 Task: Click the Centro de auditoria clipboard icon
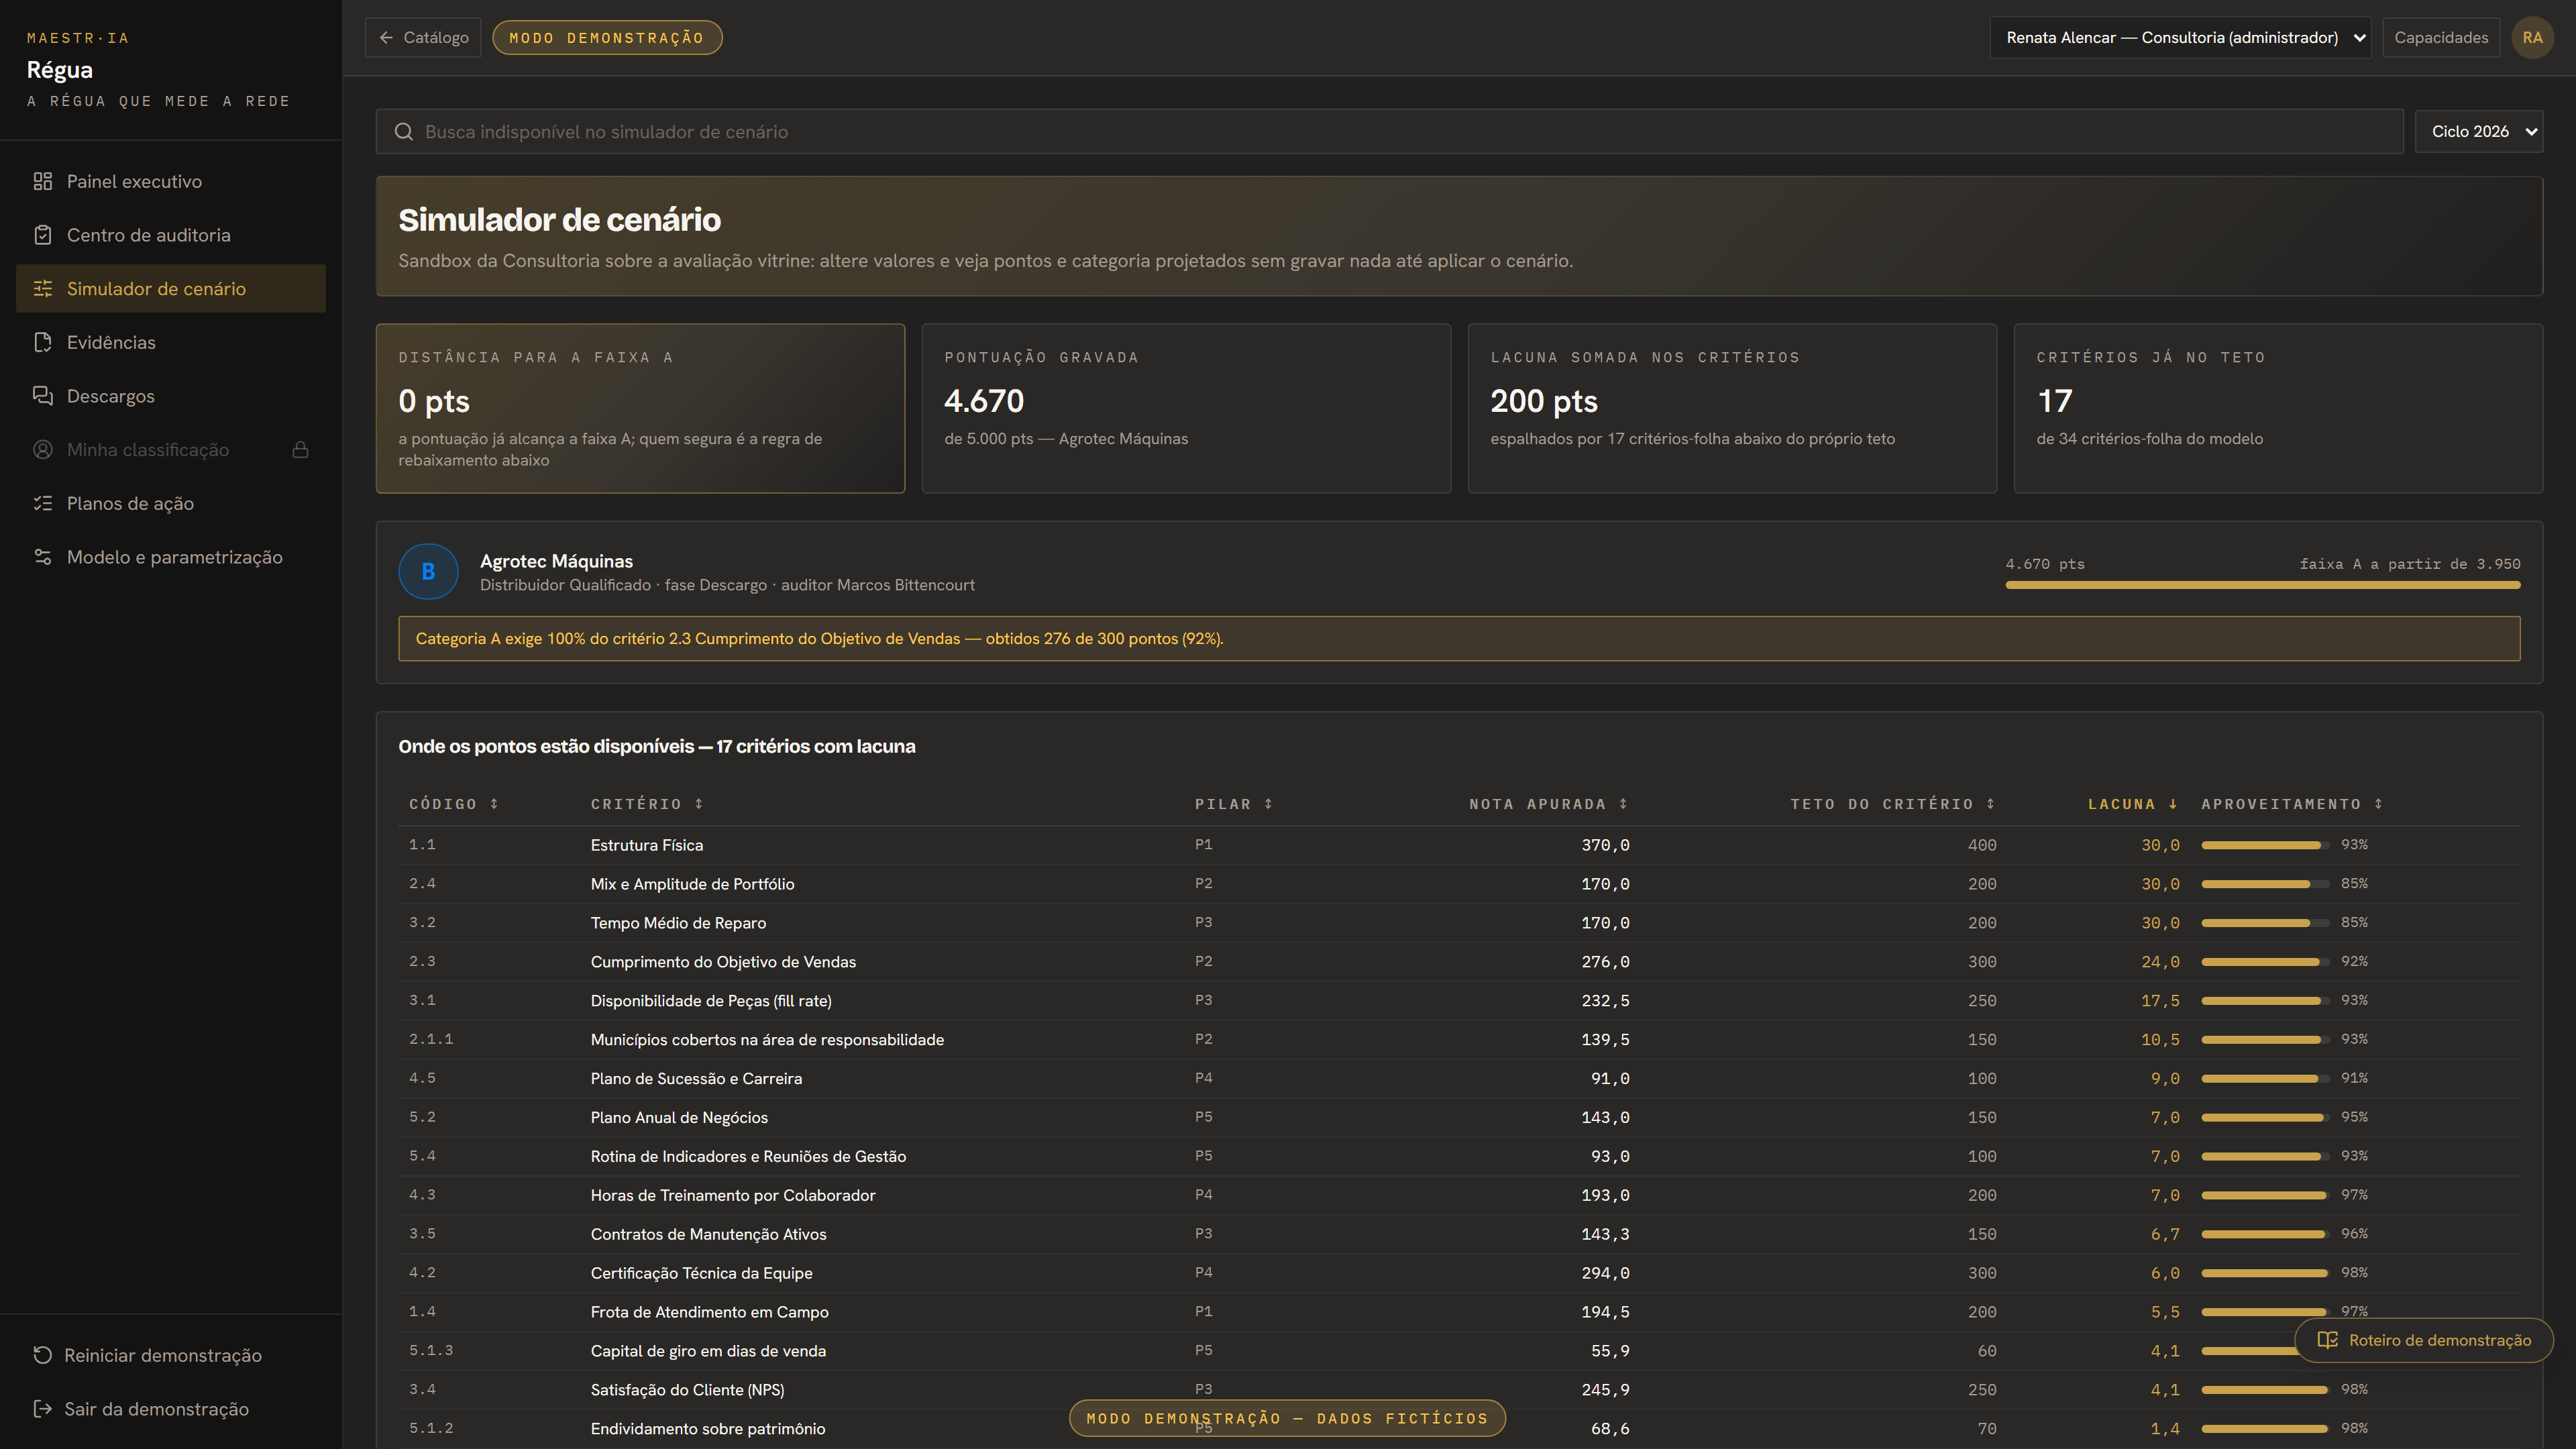coord(42,235)
